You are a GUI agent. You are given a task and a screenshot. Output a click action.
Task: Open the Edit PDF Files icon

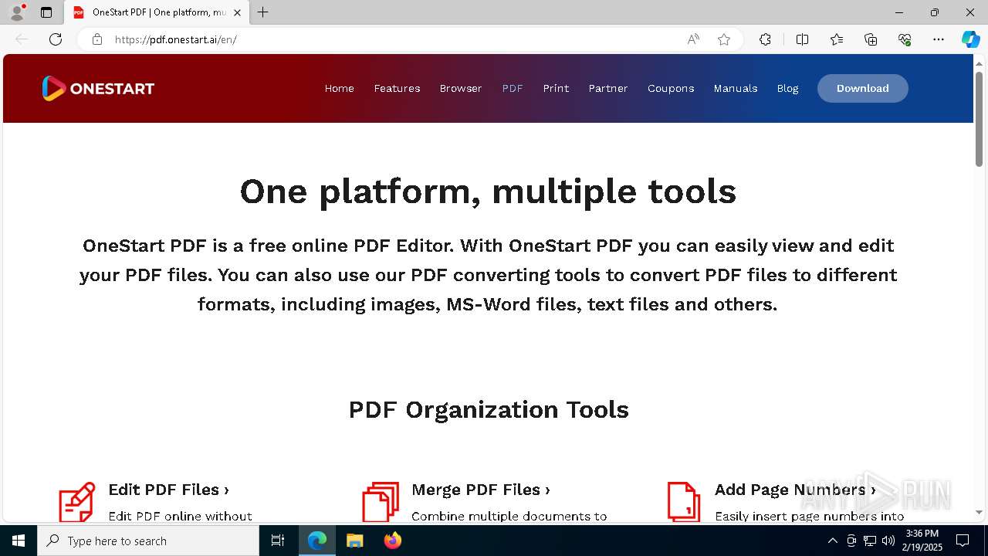pyautogui.click(x=77, y=502)
